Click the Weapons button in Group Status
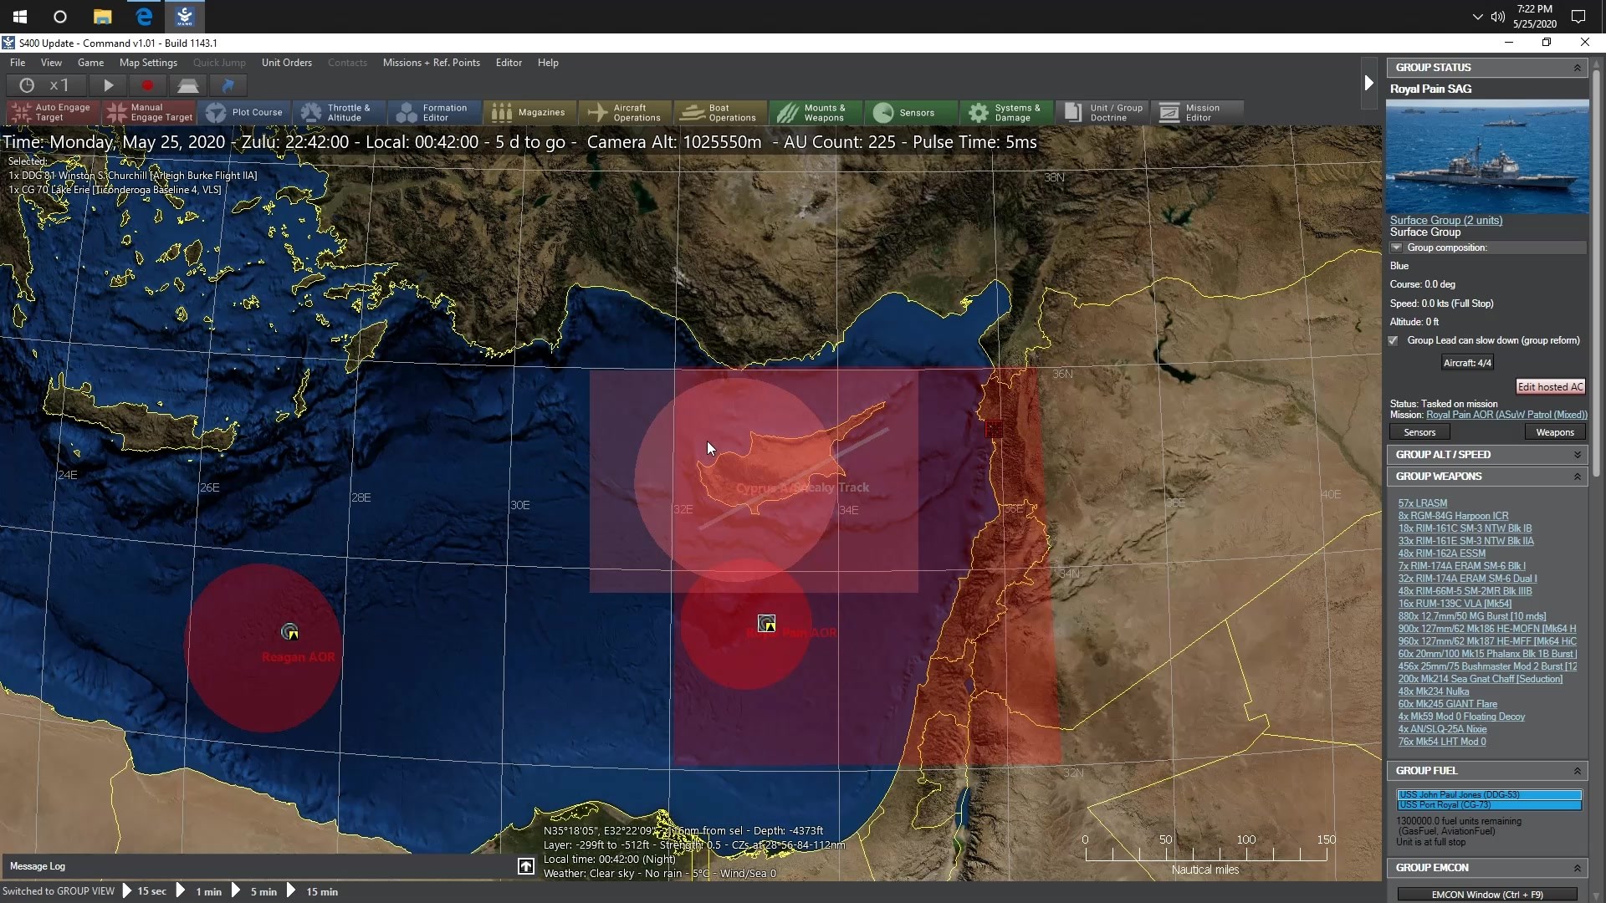The height and width of the screenshot is (903, 1606). (1555, 432)
